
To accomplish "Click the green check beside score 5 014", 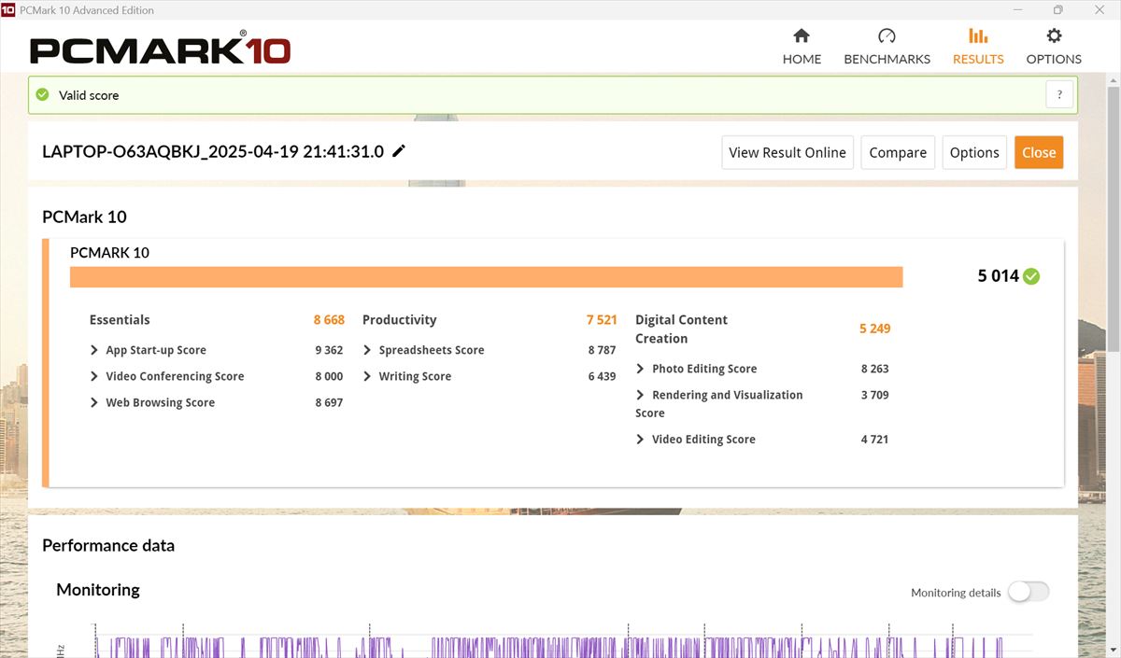I will tap(1031, 276).
